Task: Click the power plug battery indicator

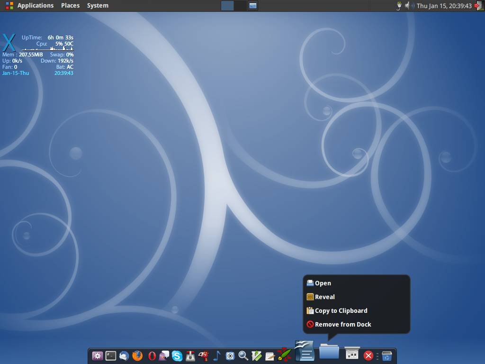Action: pos(399,6)
